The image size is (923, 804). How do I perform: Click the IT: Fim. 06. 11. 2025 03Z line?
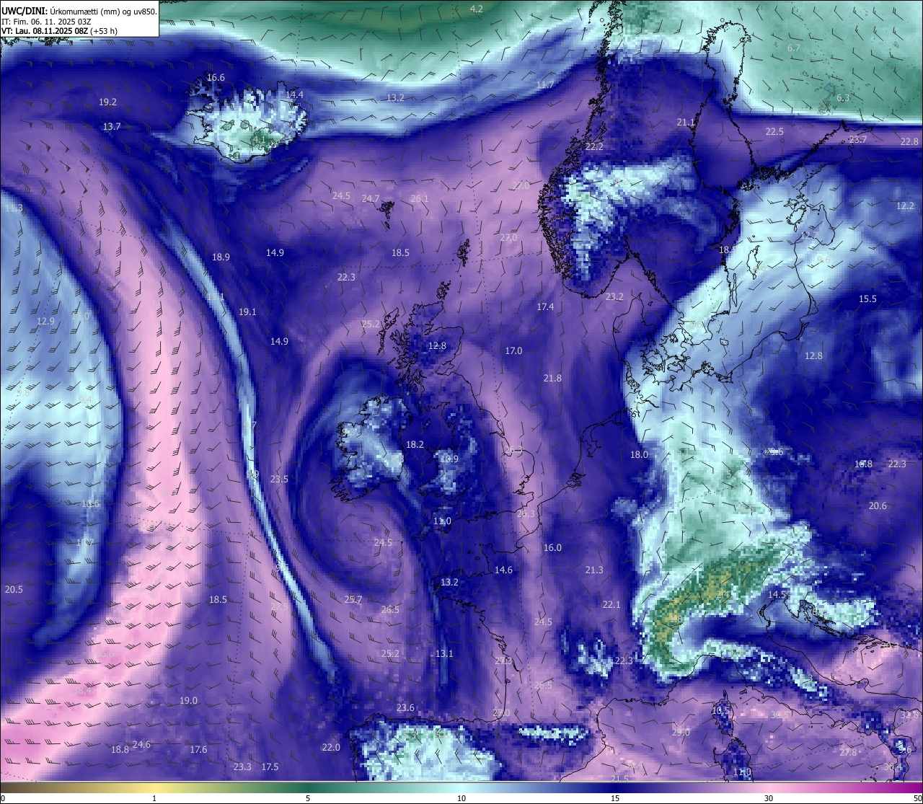(46, 22)
